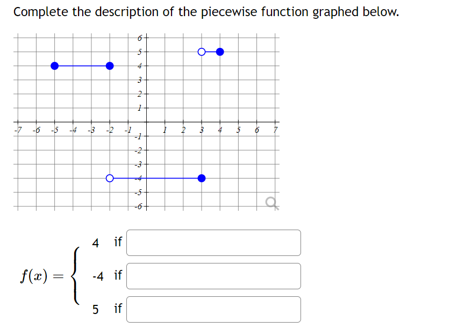The image size is (465, 328).
Task: Click the open circle at (-2, -4)
Action: 111,178
